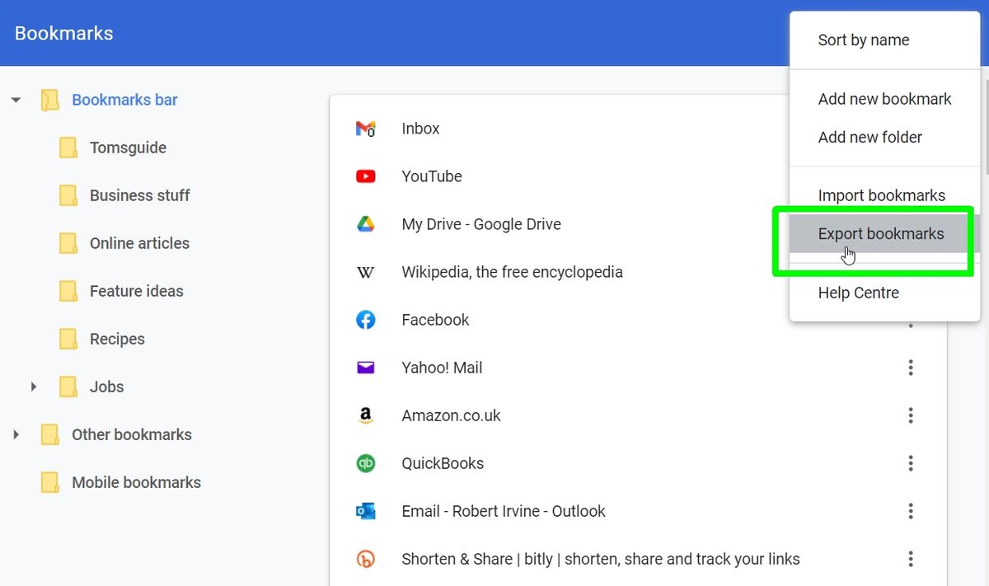Click the Yahoo! Mail envelope icon
Image resolution: width=989 pixels, height=586 pixels.
[x=366, y=368]
